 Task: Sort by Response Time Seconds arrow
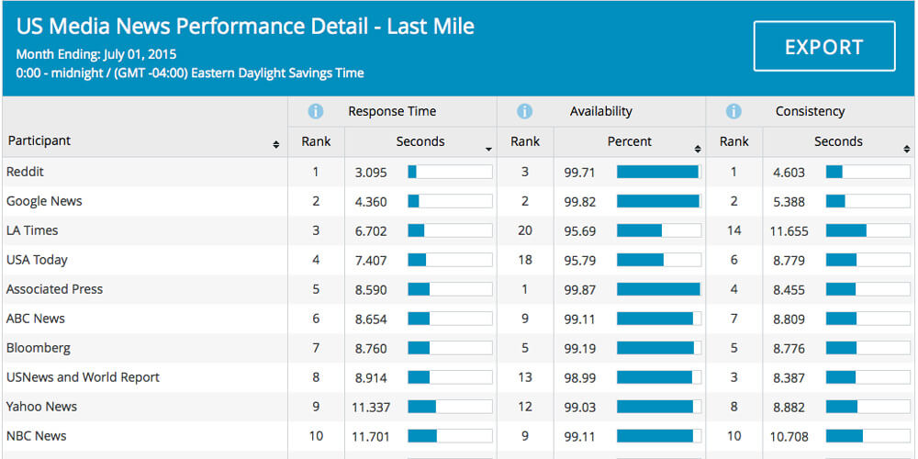coord(489,150)
